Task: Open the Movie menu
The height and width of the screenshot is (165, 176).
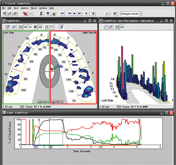Action: pyautogui.click(x=34, y=8)
